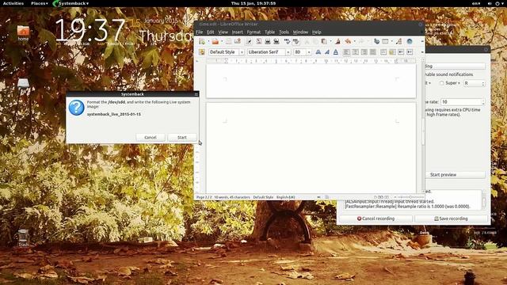
Task: Open the Paste options dropdown arrow
Action: 330,41
